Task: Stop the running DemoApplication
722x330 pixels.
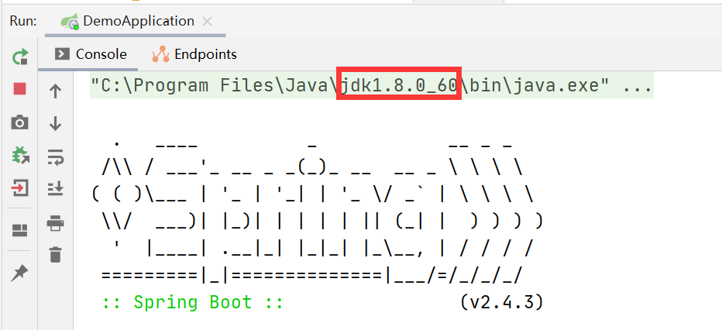Action: pyautogui.click(x=20, y=89)
